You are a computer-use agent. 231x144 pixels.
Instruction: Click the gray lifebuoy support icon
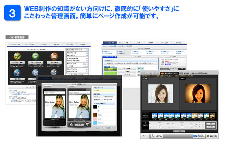tap(53, 72)
